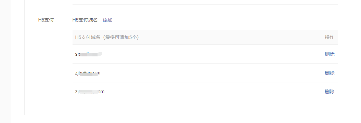Click the gray header row of the domain table
This screenshot has height=123, width=361.
click(205, 37)
